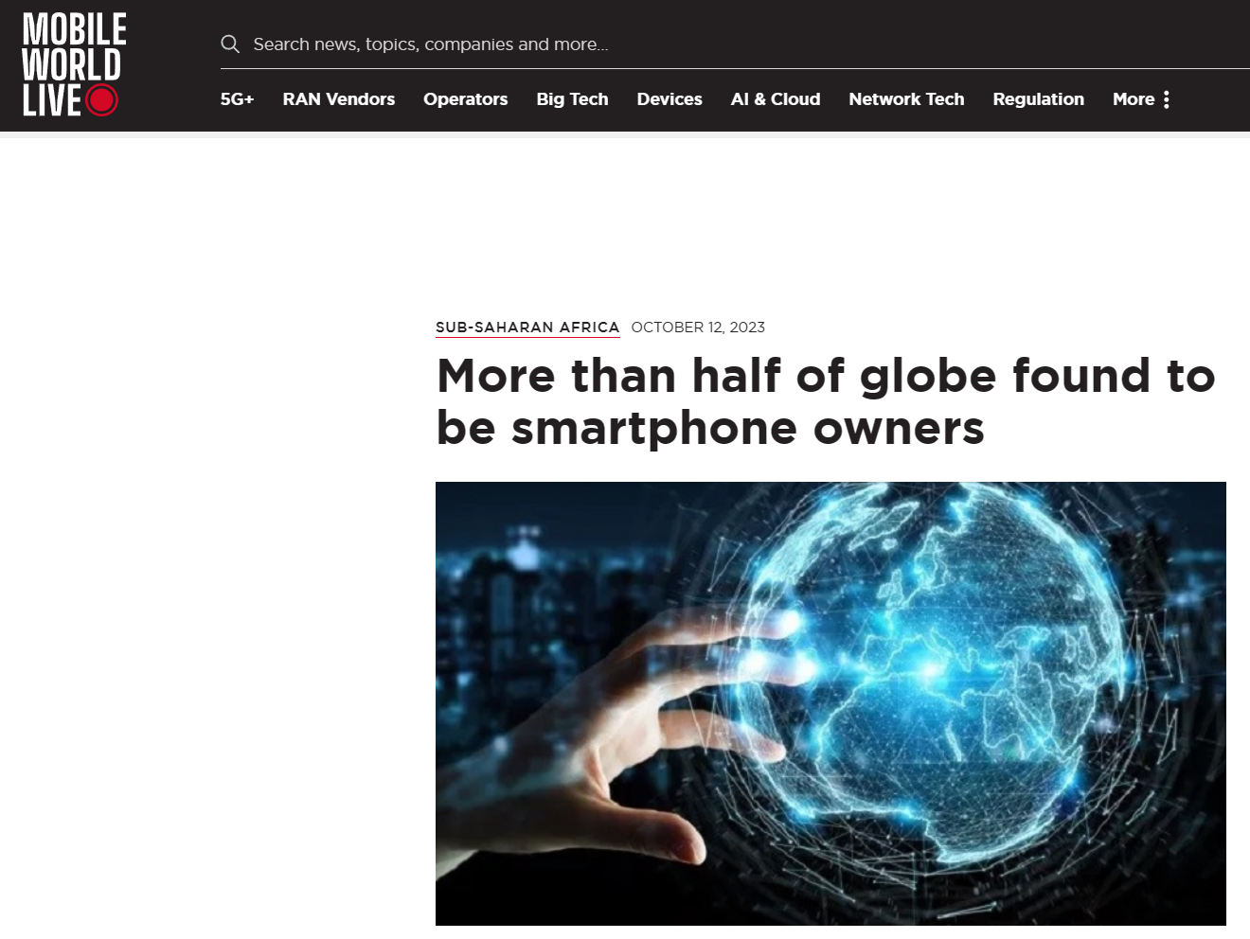This screenshot has height=939, width=1250.
Task: Open the 5G+ menu
Action: (237, 99)
